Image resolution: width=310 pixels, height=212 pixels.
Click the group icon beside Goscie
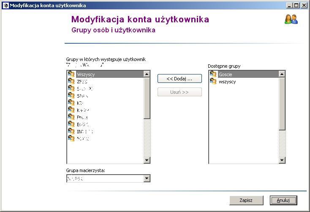point(213,74)
